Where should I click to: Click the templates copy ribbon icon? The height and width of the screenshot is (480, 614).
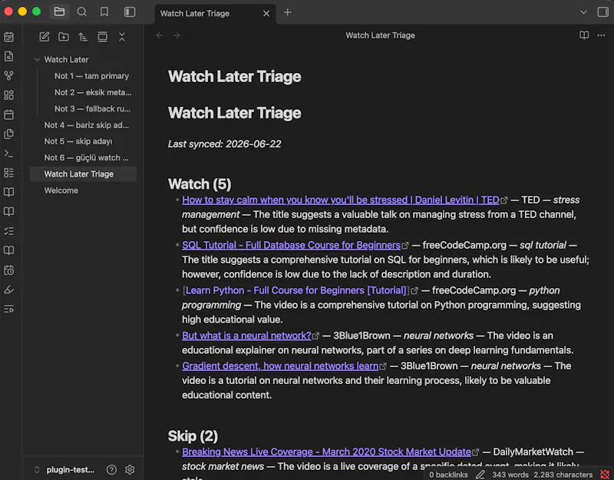[x=8, y=134]
